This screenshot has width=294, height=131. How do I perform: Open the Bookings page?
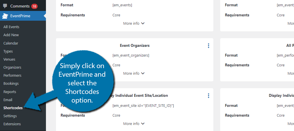(11, 84)
